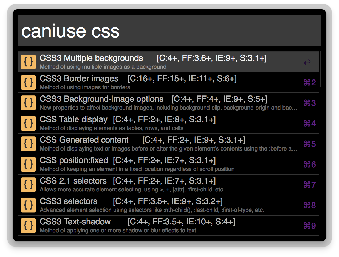Image resolution: width=339 pixels, height=257 pixels.
Task: Click support text [C:16+, FF:15+, IE:11+, S:6+]
Action: 182,79
